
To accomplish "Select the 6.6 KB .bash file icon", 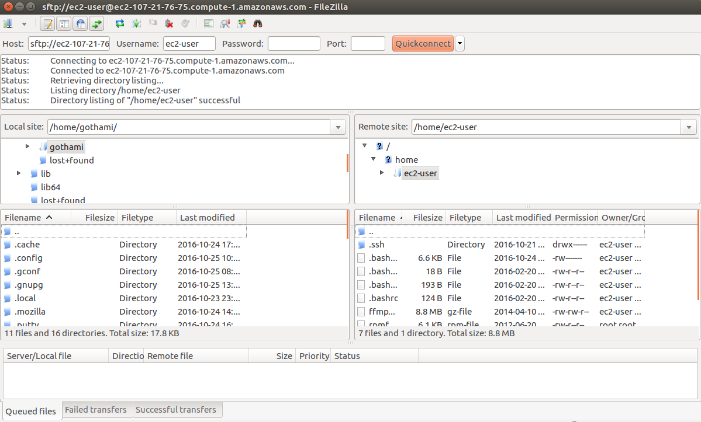I will tap(361, 259).
